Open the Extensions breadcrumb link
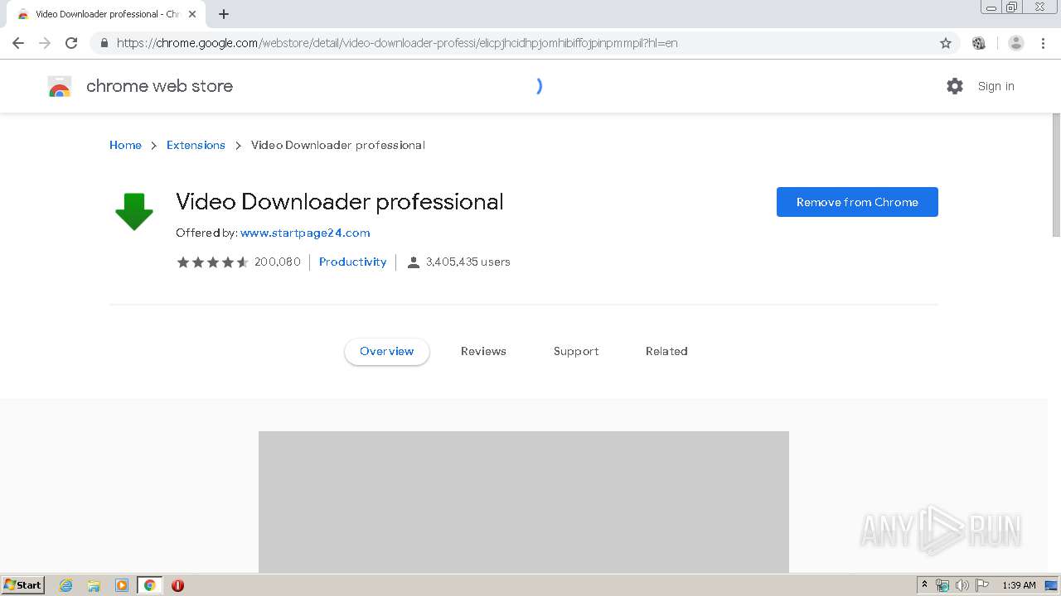The height and width of the screenshot is (596, 1061). 196,145
